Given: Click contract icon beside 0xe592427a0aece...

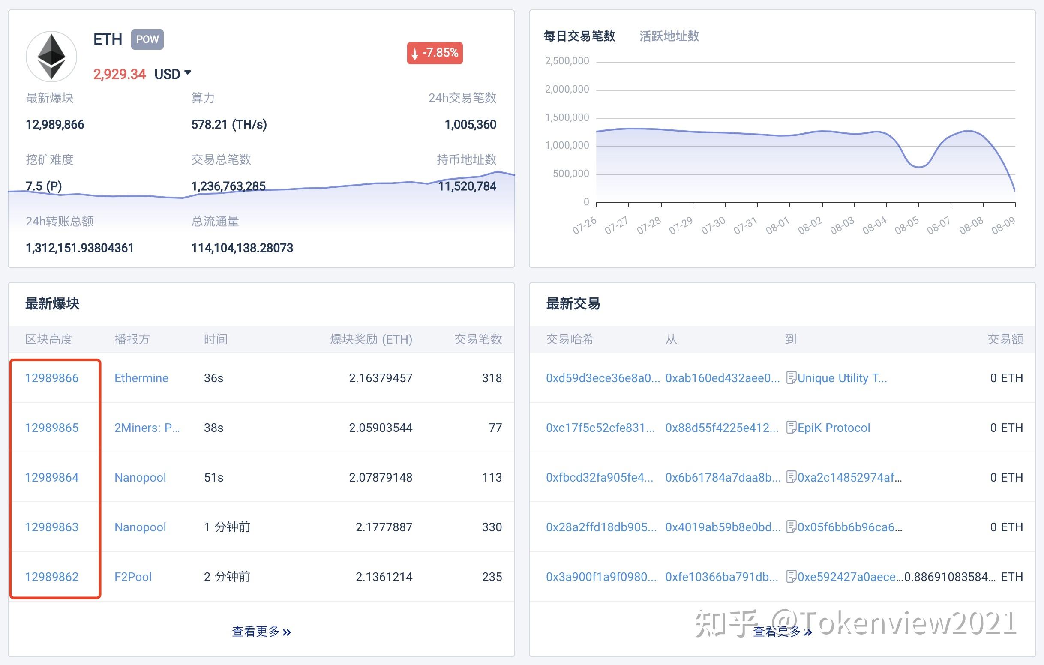Looking at the screenshot, I should (x=791, y=577).
